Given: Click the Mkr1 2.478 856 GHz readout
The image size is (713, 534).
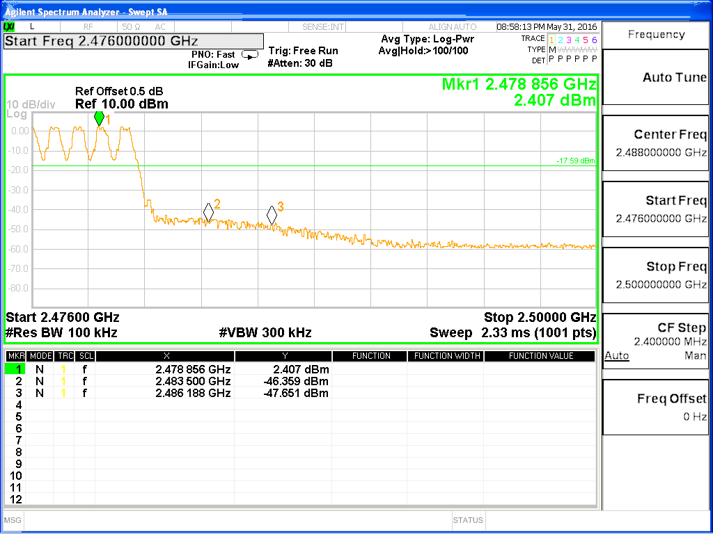Looking at the screenshot, I should point(519,84).
